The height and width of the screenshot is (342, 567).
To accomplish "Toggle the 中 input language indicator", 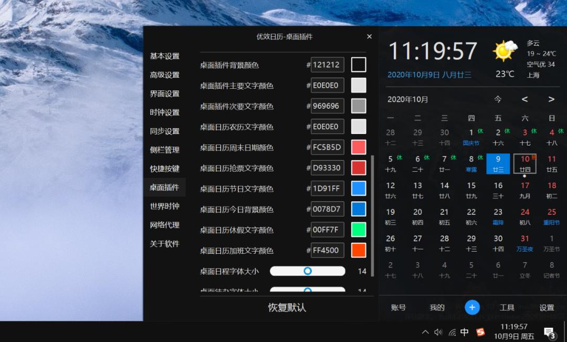I will click(x=464, y=332).
